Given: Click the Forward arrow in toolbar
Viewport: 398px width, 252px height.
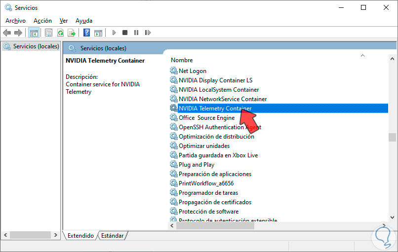Looking at the screenshot, I should point(18,33).
